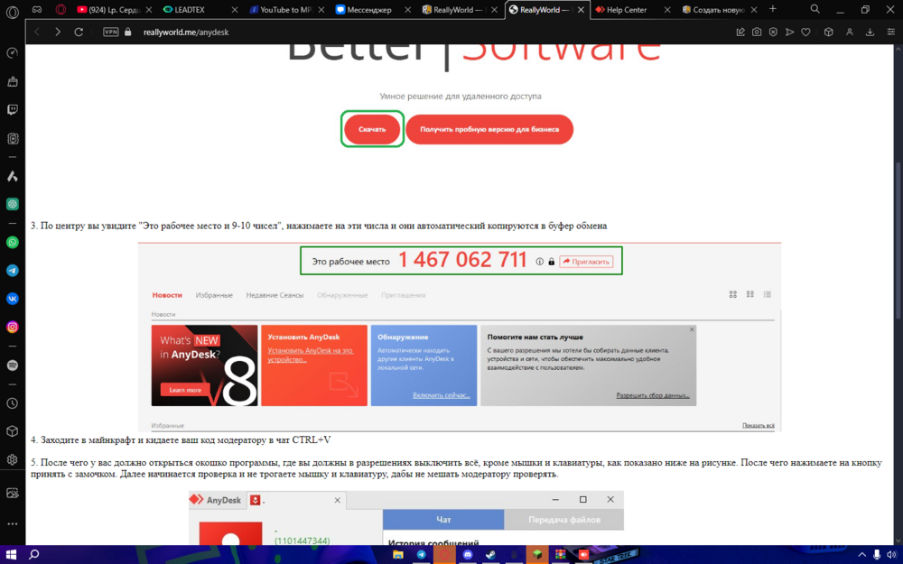Close the LEADTEX tab
This screenshot has height=564, width=903.
[235, 10]
